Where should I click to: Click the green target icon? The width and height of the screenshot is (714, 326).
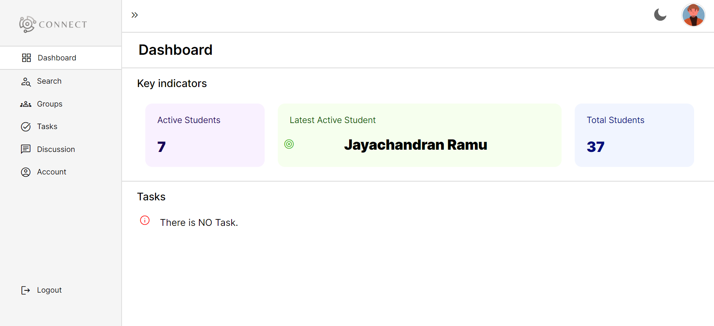(x=289, y=144)
